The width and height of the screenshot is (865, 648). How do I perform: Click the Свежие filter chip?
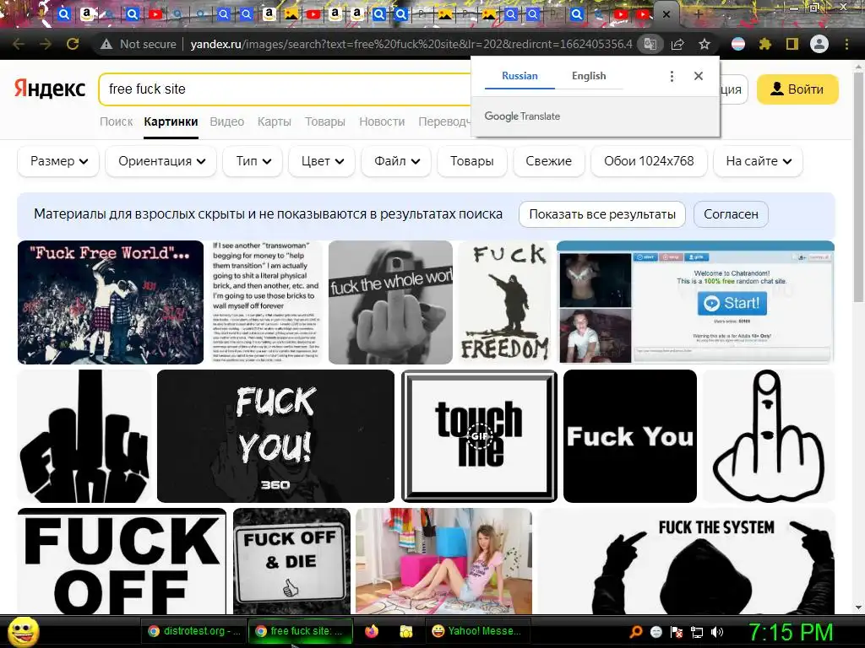pos(548,161)
